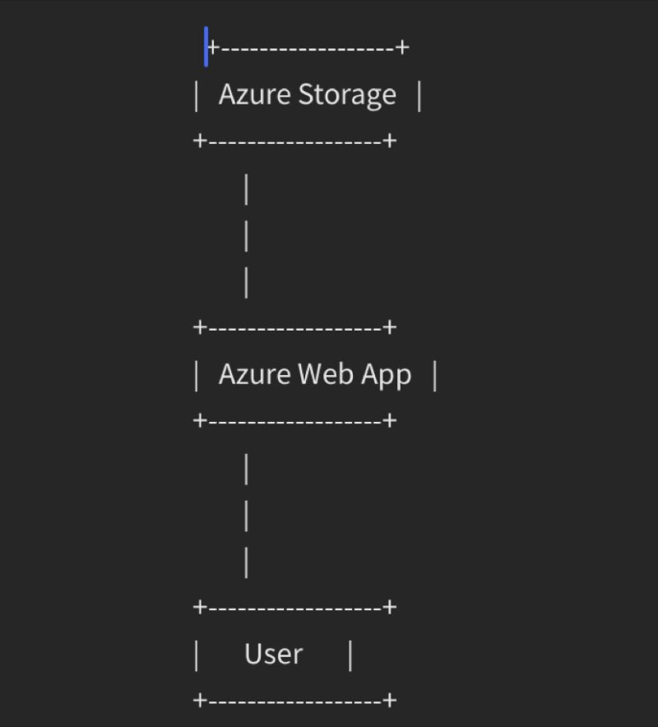658x727 pixels.
Task: Click the dashed border directly below Azure Web App
Action: click(x=295, y=421)
